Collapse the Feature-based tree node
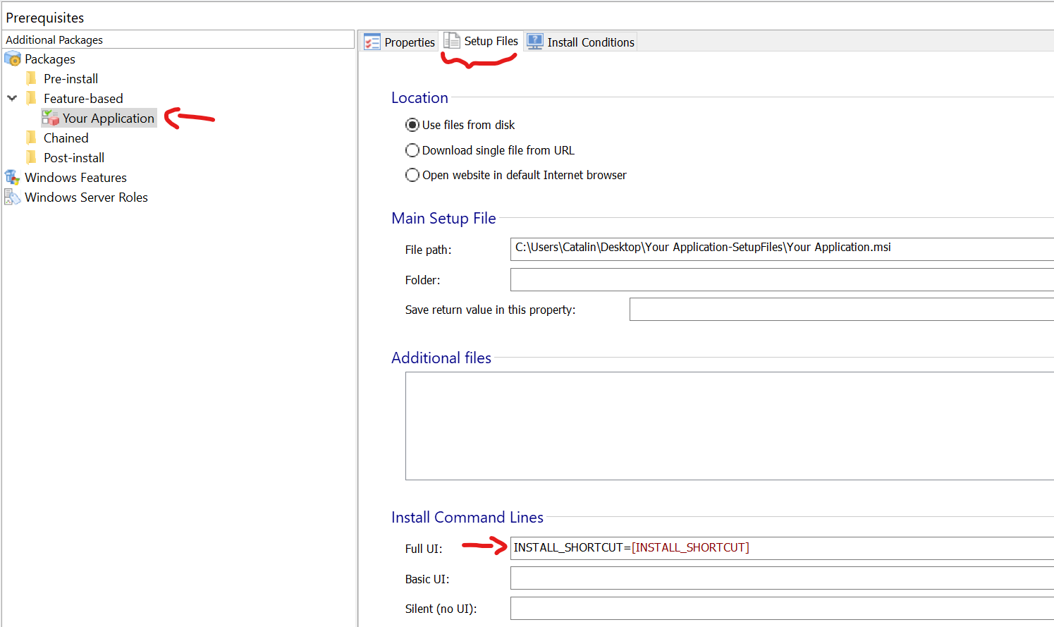Image resolution: width=1054 pixels, height=627 pixels. (x=12, y=98)
